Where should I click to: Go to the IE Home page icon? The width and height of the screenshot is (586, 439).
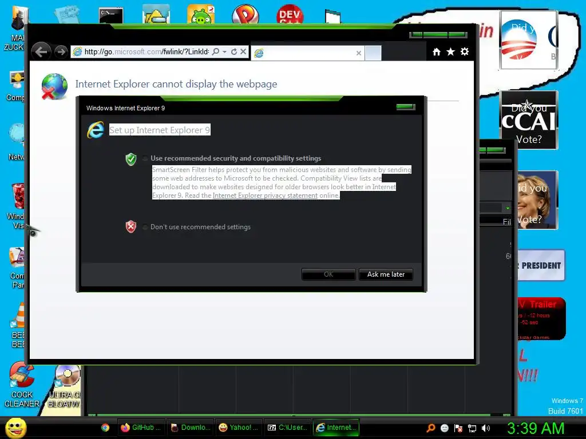pos(436,52)
